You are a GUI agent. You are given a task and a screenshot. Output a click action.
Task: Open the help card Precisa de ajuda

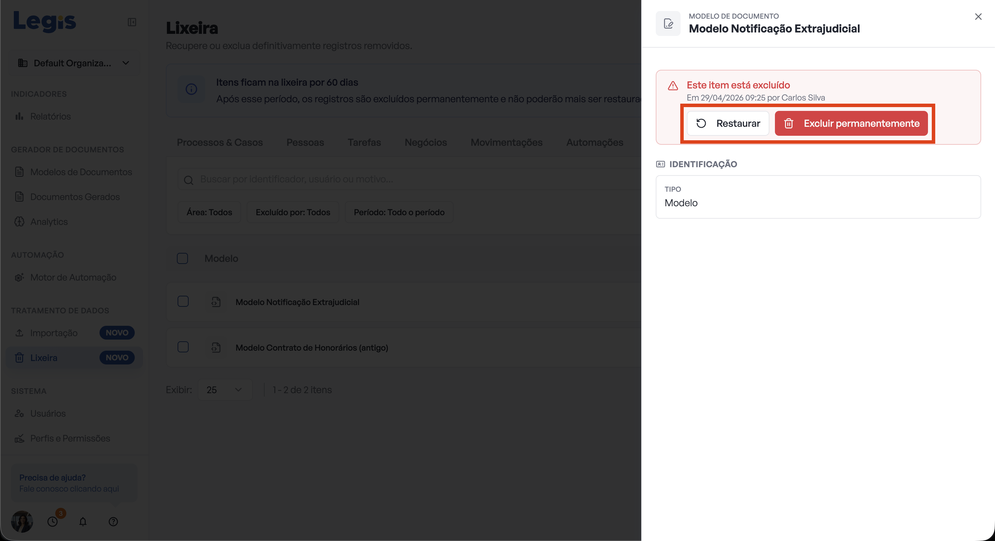coord(74,483)
